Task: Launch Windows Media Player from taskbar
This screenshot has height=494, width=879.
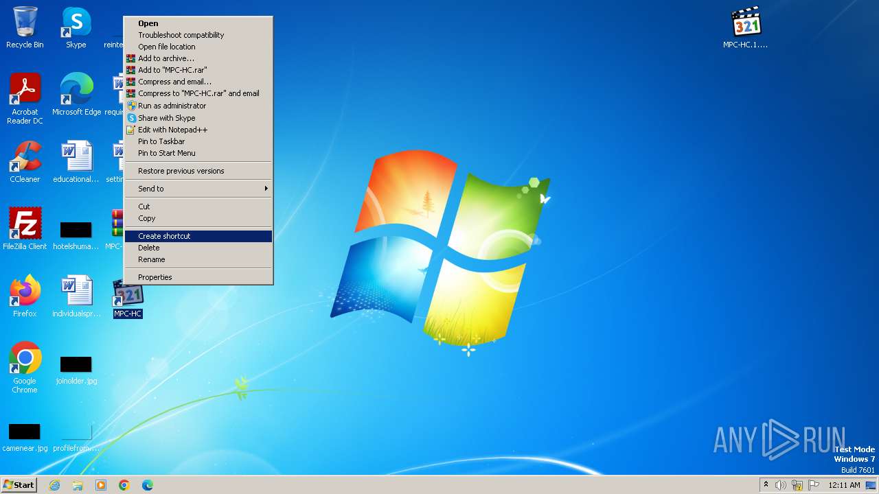Action: 101,485
